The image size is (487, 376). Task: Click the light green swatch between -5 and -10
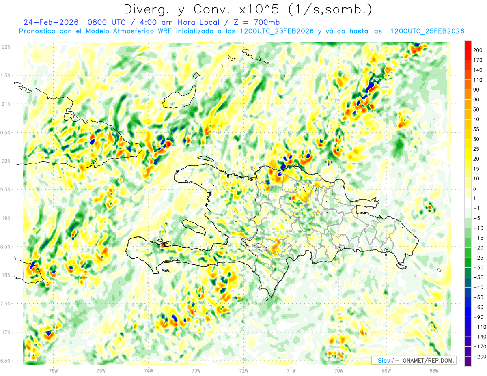[x=468, y=223]
